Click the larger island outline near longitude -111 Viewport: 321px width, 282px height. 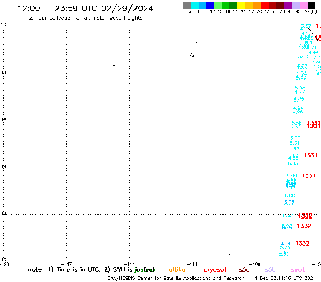coord(192,55)
